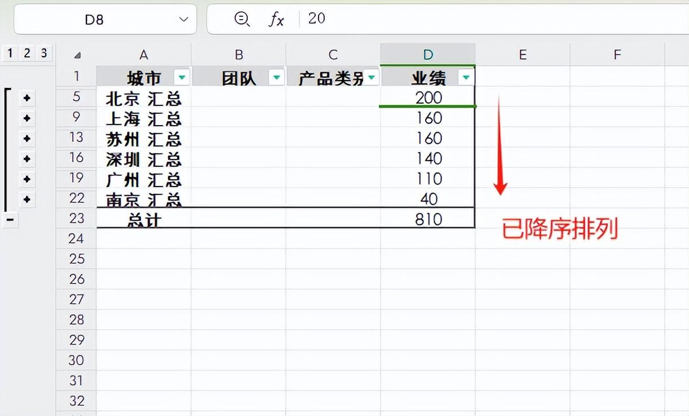Click the formula bar value 20
689x416 pixels.
pyautogui.click(x=317, y=18)
